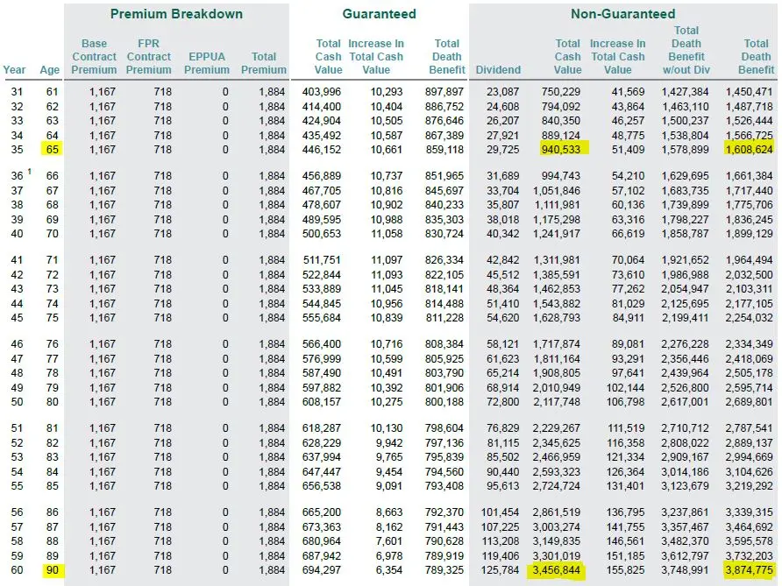The height and width of the screenshot is (586, 782).
Task: Select the year 50 guaranteed cash value 608,157
Action: pos(321,402)
